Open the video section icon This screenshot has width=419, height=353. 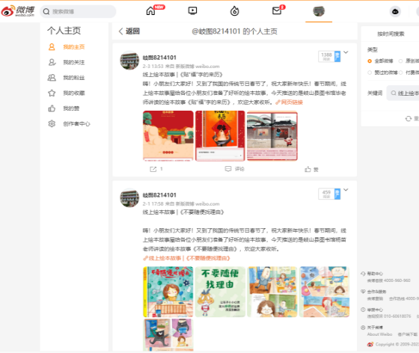193,10
